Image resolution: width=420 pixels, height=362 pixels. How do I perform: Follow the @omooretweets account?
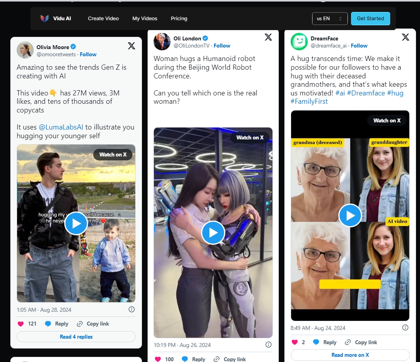coord(88,54)
